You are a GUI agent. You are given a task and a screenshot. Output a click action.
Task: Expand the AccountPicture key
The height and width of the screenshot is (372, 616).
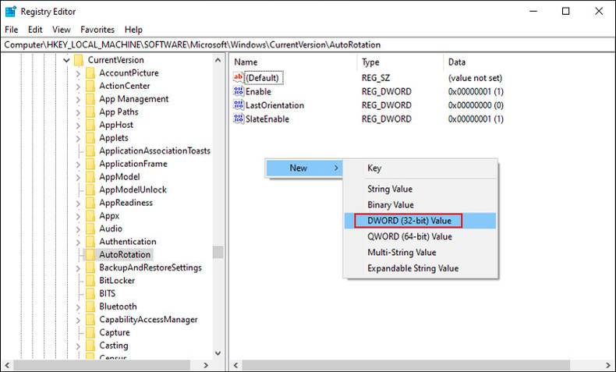click(78, 73)
